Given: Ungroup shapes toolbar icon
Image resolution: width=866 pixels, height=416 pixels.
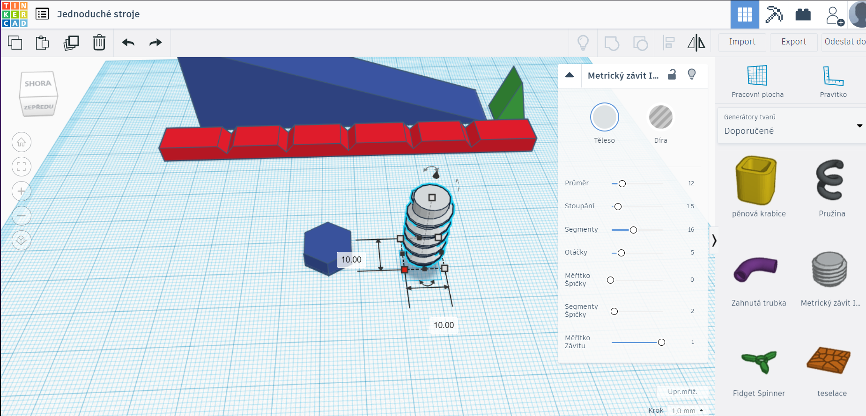Looking at the screenshot, I should (x=640, y=43).
